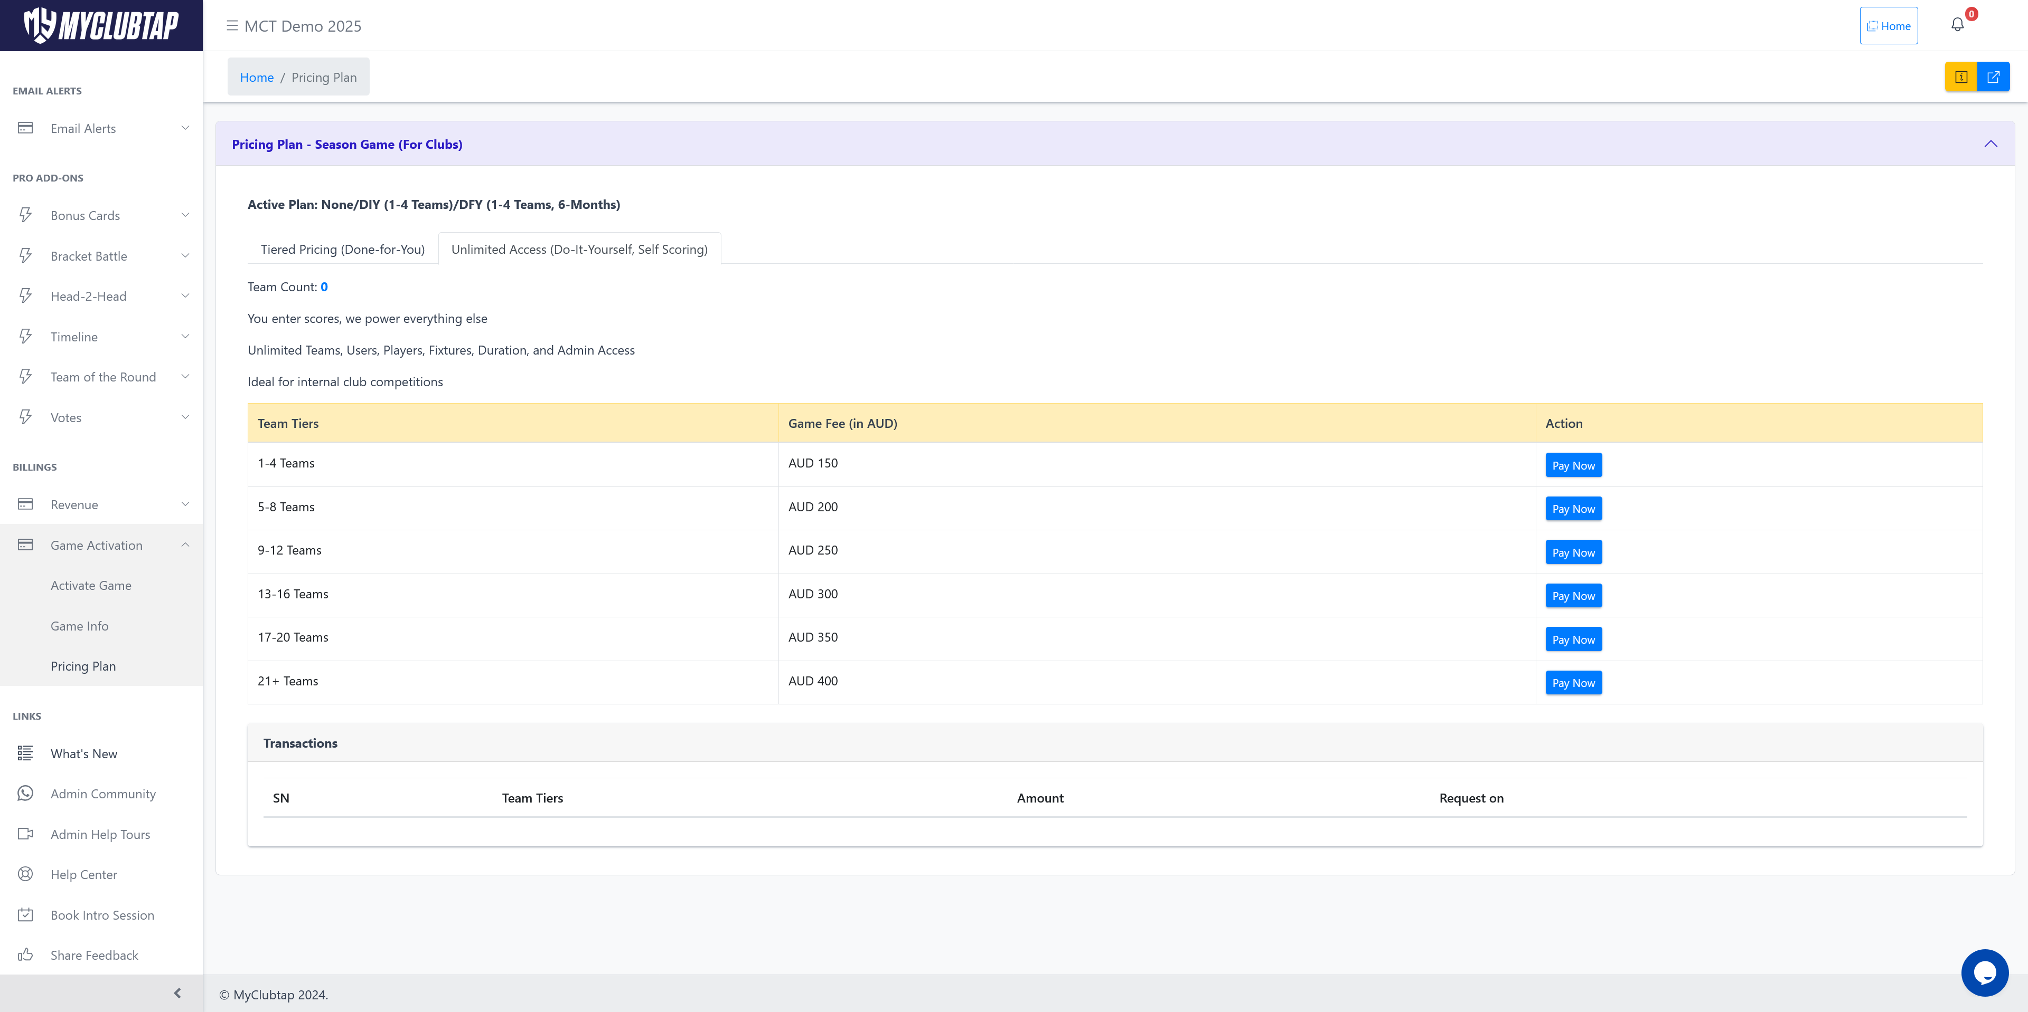Open What's New link in sidebar
The width and height of the screenshot is (2028, 1012).
coord(83,753)
